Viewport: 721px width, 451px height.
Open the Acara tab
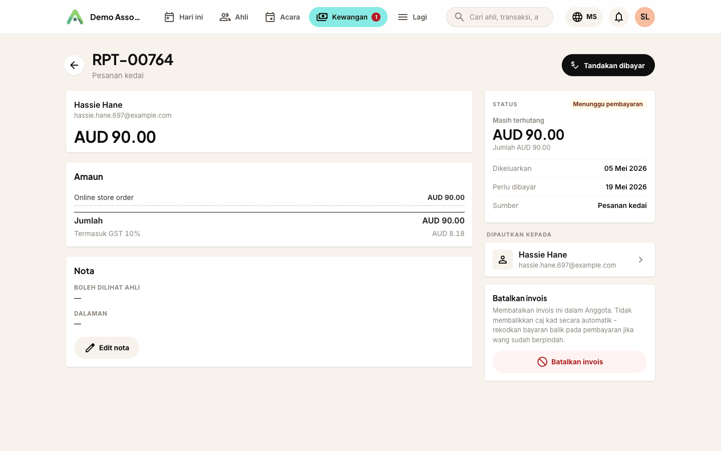[282, 17]
